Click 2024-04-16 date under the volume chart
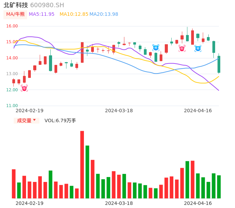The width and height of the screenshot is (235, 208). (198, 203)
